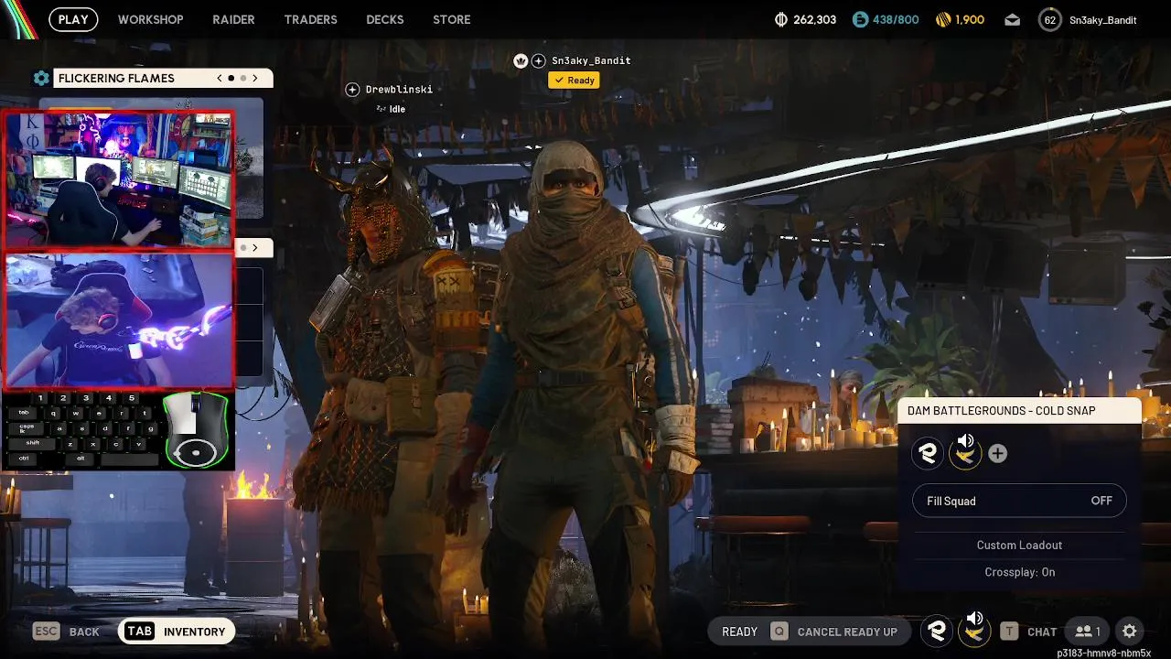This screenshot has height=659, width=1171.
Task: Click the coin currency icon beside 262,303
Action: click(780, 19)
